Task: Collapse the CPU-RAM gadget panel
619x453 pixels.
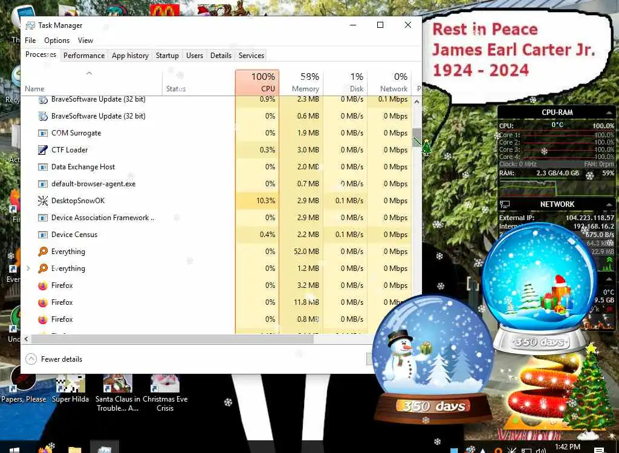Action: pyautogui.click(x=609, y=112)
